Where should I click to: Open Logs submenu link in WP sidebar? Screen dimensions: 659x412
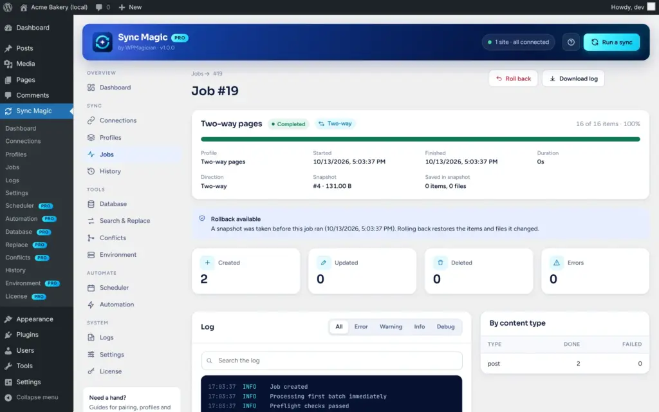(x=12, y=180)
